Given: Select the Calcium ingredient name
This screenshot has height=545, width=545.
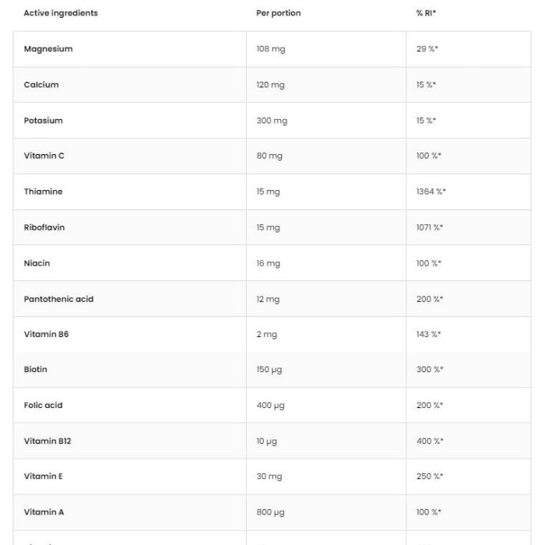Looking at the screenshot, I should click(x=41, y=85).
